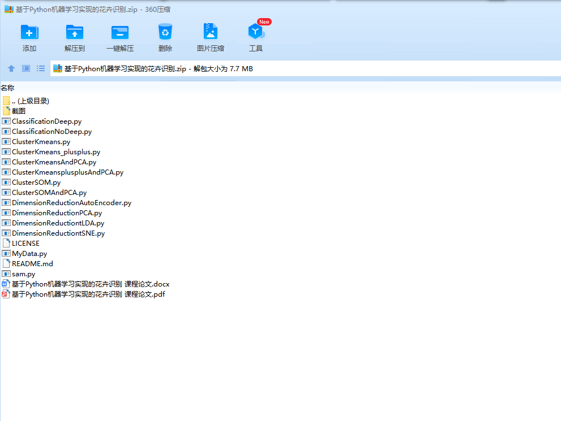The image size is (561, 421).
Task: Open the .. (上级目录) parent folder
Action: pyautogui.click(x=26, y=101)
